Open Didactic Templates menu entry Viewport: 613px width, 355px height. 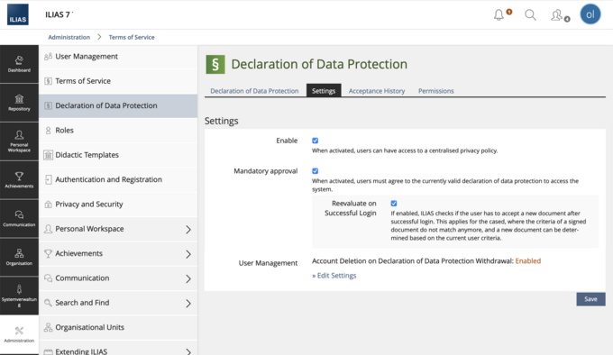[x=118, y=155]
